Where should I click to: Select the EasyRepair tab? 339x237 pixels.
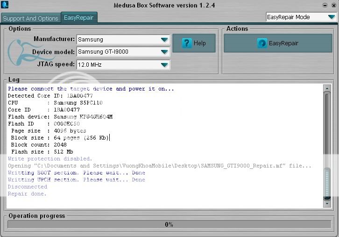[79, 18]
